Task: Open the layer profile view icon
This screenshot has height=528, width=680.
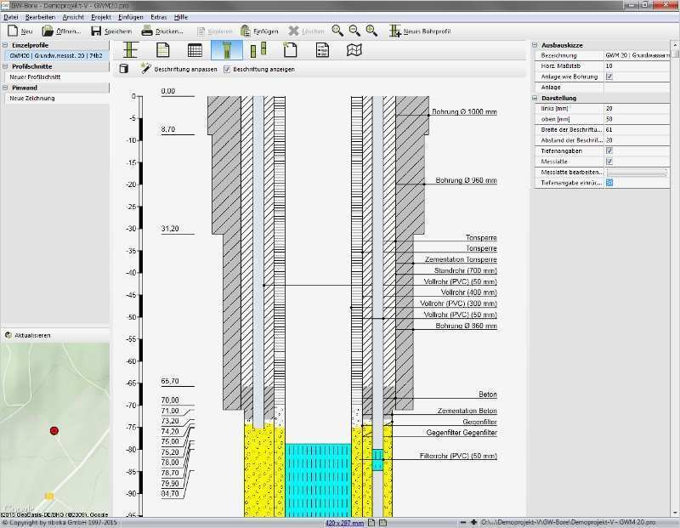Action: coord(131,50)
